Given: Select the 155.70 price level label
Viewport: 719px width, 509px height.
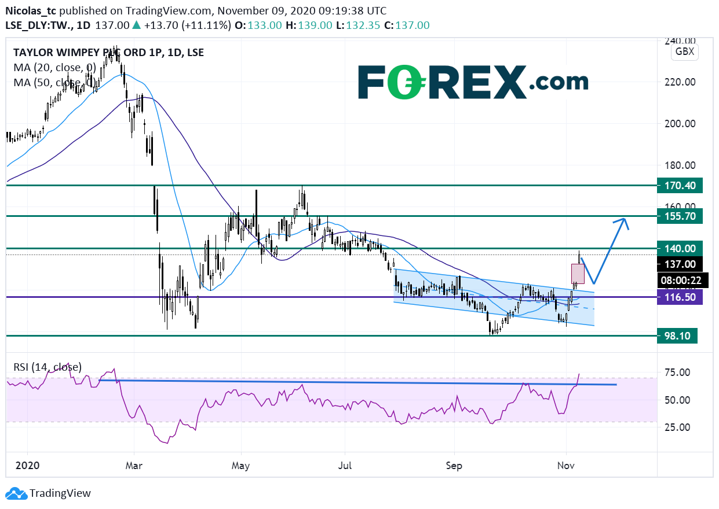Looking at the screenshot, I should click(680, 216).
